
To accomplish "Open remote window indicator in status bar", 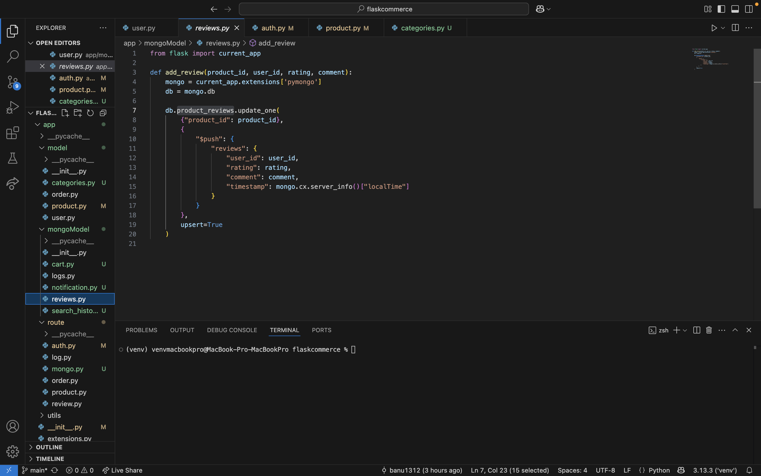I will (x=9, y=470).
